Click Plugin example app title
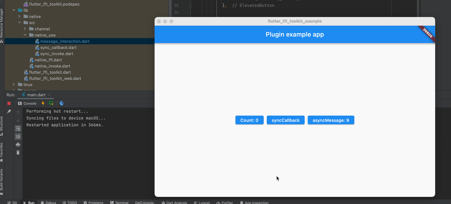Screen dimensions: 451x204 295,34
